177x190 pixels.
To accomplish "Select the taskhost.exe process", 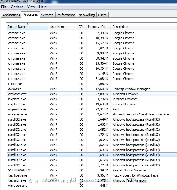I will [x=92, y=175].
